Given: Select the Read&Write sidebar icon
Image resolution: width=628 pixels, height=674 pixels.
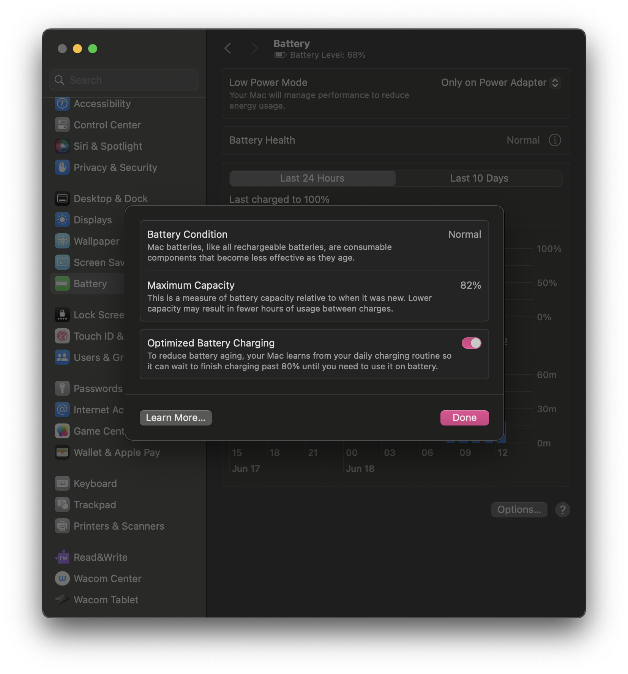Looking at the screenshot, I should click(62, 557).
